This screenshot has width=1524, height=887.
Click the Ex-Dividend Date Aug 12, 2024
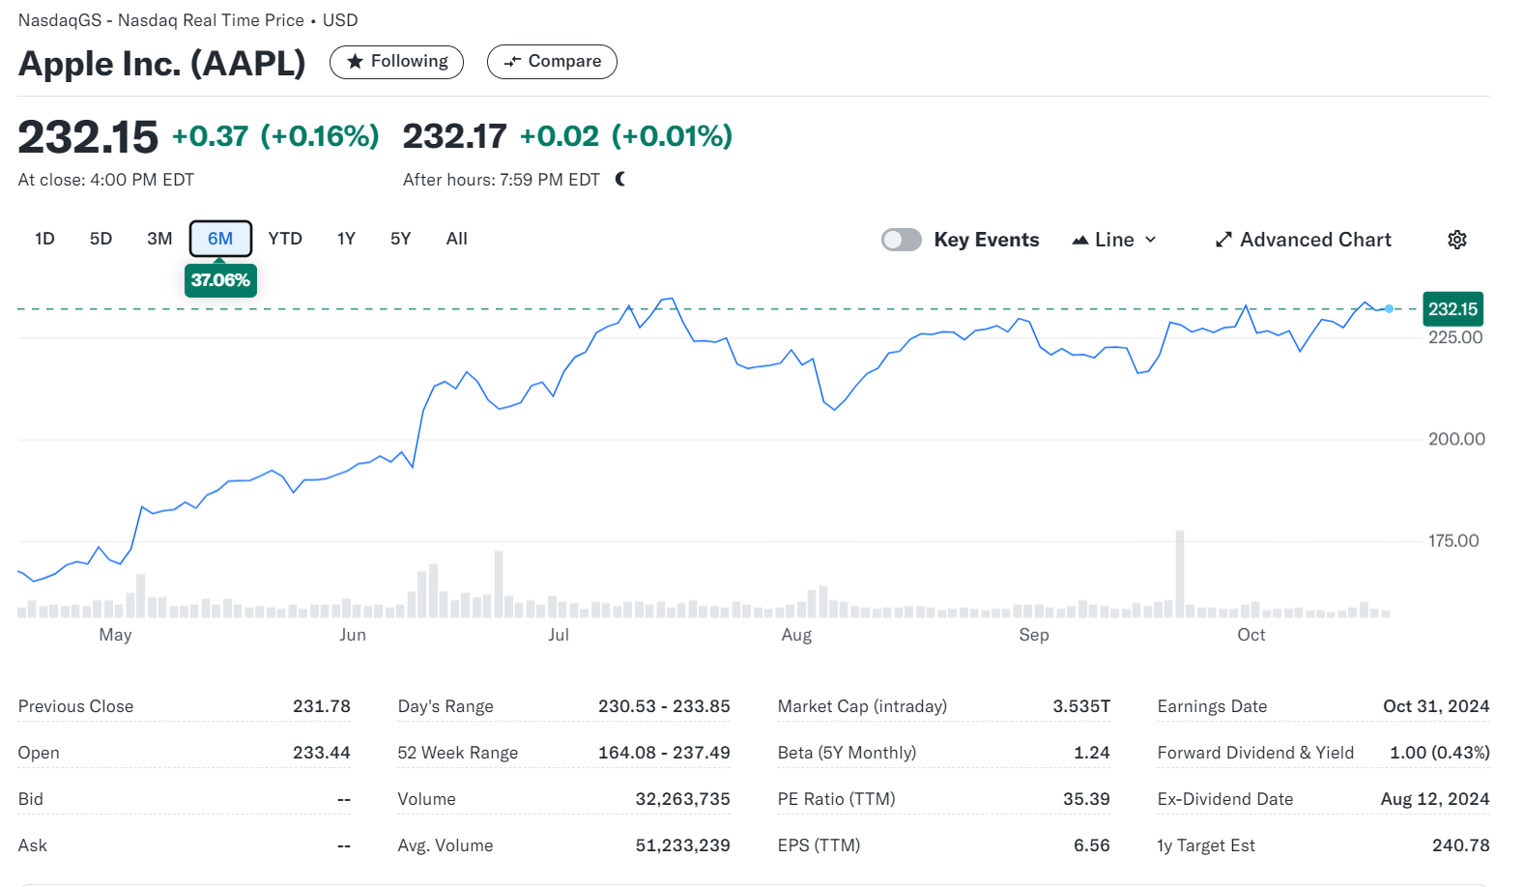(x=1435, y=799)
